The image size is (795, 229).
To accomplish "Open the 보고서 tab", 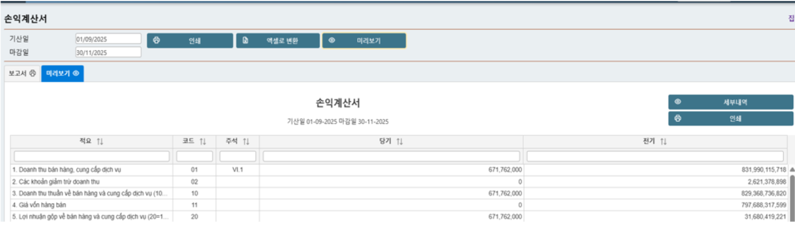I will [22, 74].
